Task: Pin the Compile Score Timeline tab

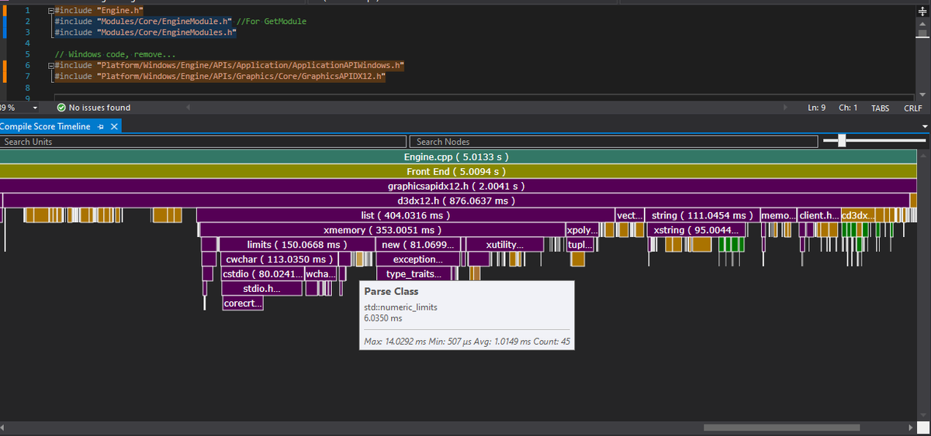Action: point(102,126)
